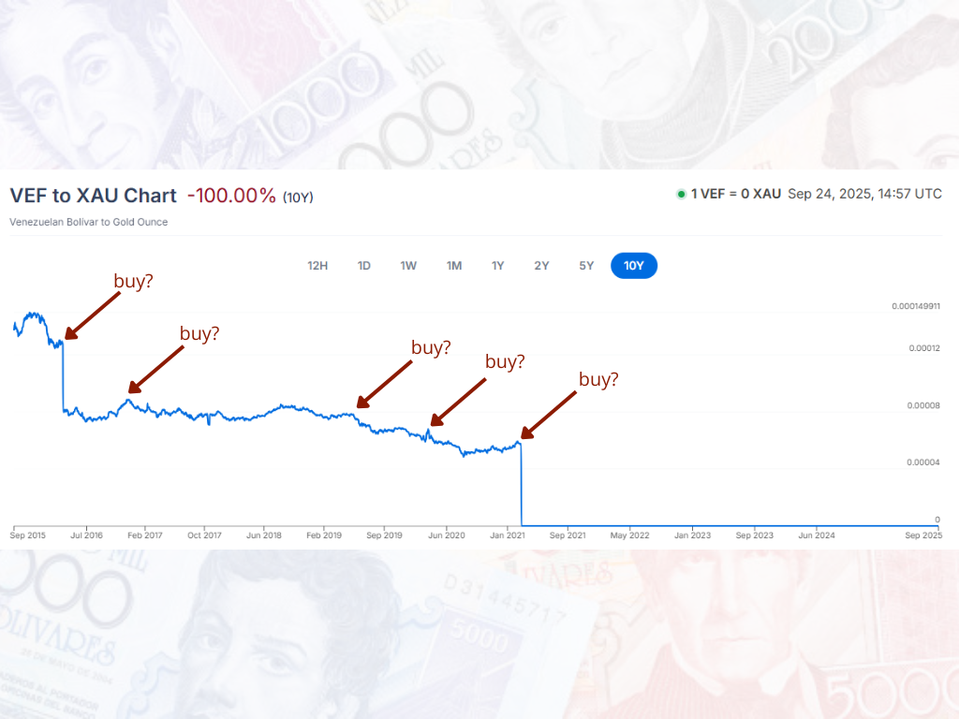Click "Venezuelan Bolivar to Gold Ounce" subtitle
The width and height of the screenshot is (959, 719).
point(89,222)
